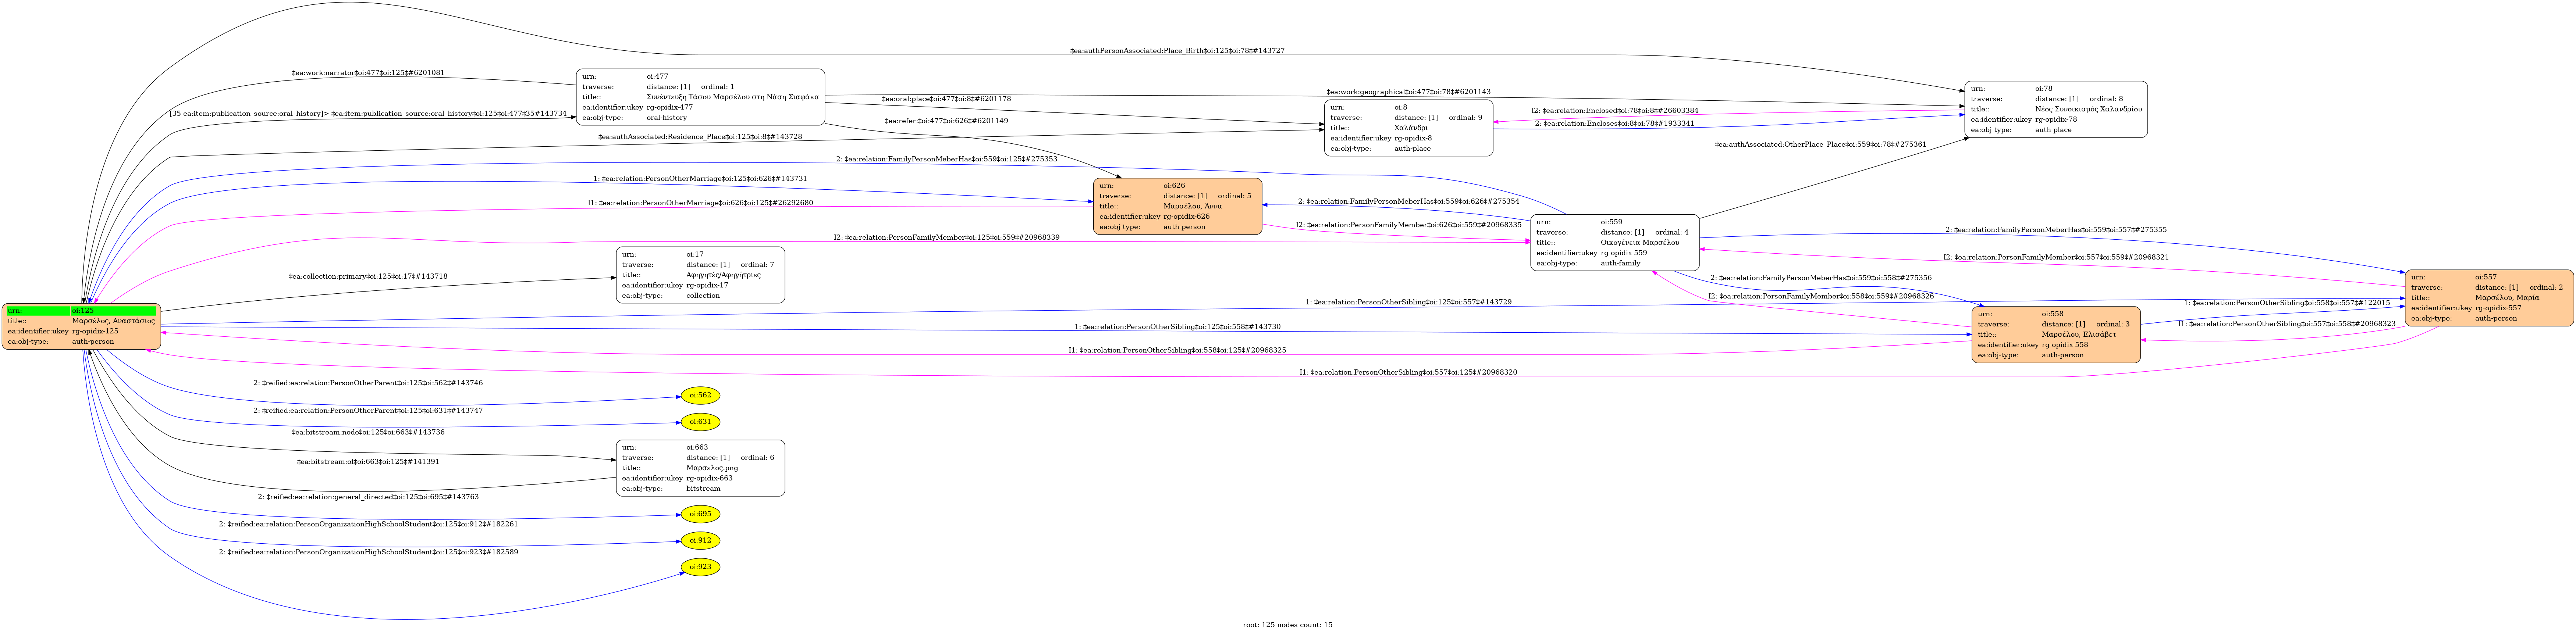Screen dimensions: 2576x633
Task: Select the orange oi:558 Μαρσέλου, Ελισάβετ node
Action: (x=2055, y=334)
